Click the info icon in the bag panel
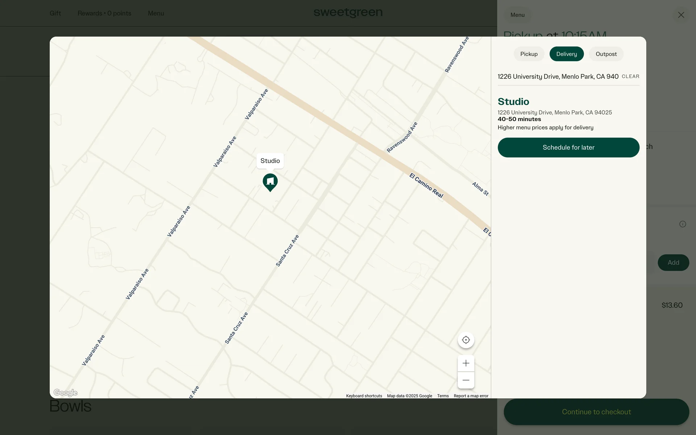 click(x=682, y=224)
